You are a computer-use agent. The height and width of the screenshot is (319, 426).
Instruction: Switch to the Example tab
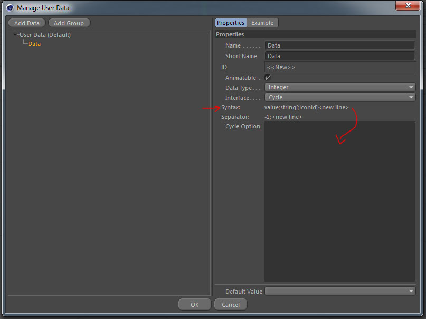(262, 23)
